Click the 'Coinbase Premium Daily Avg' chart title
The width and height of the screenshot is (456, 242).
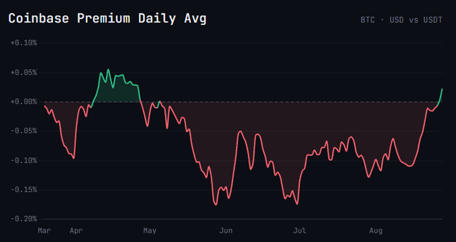(x=107, y=19)
